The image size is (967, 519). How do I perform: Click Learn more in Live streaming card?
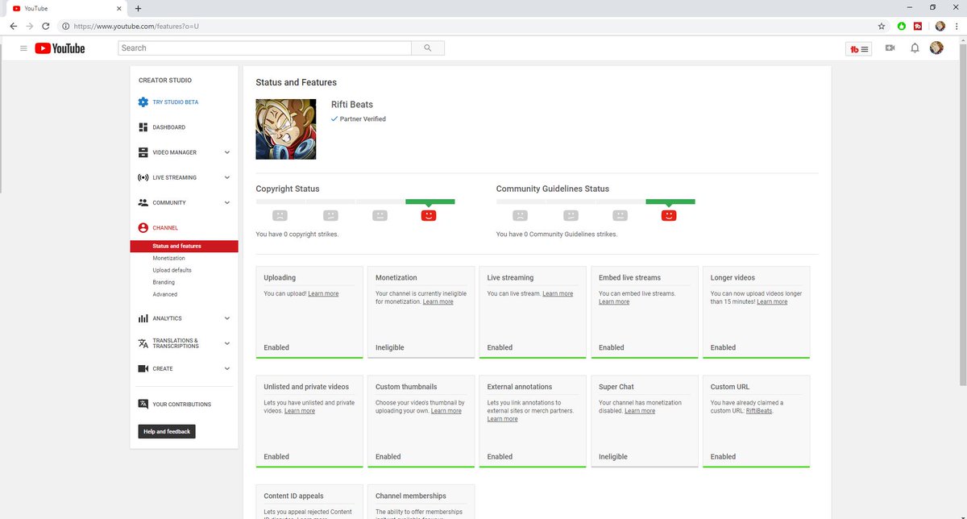coord(558,293)
